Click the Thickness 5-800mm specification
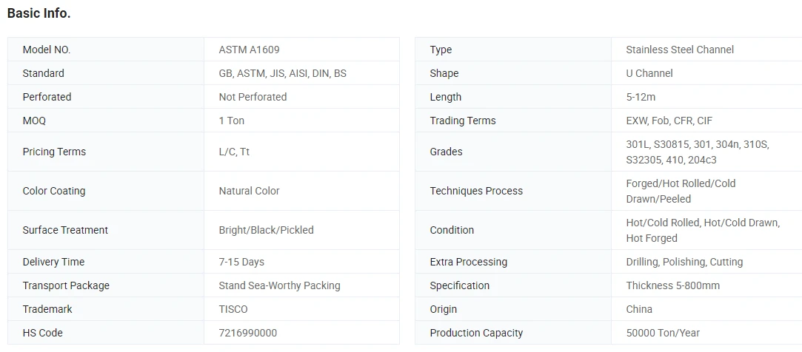802x352 pixels. click(x=672, y=285)
